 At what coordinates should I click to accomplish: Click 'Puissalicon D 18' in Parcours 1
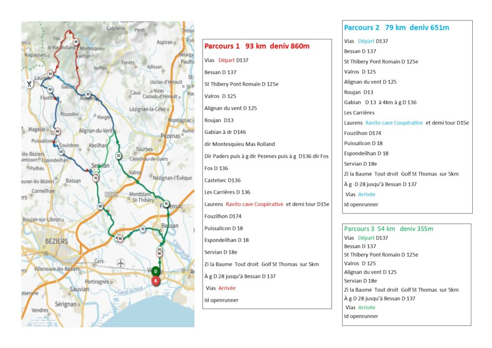tap(224, 228)
